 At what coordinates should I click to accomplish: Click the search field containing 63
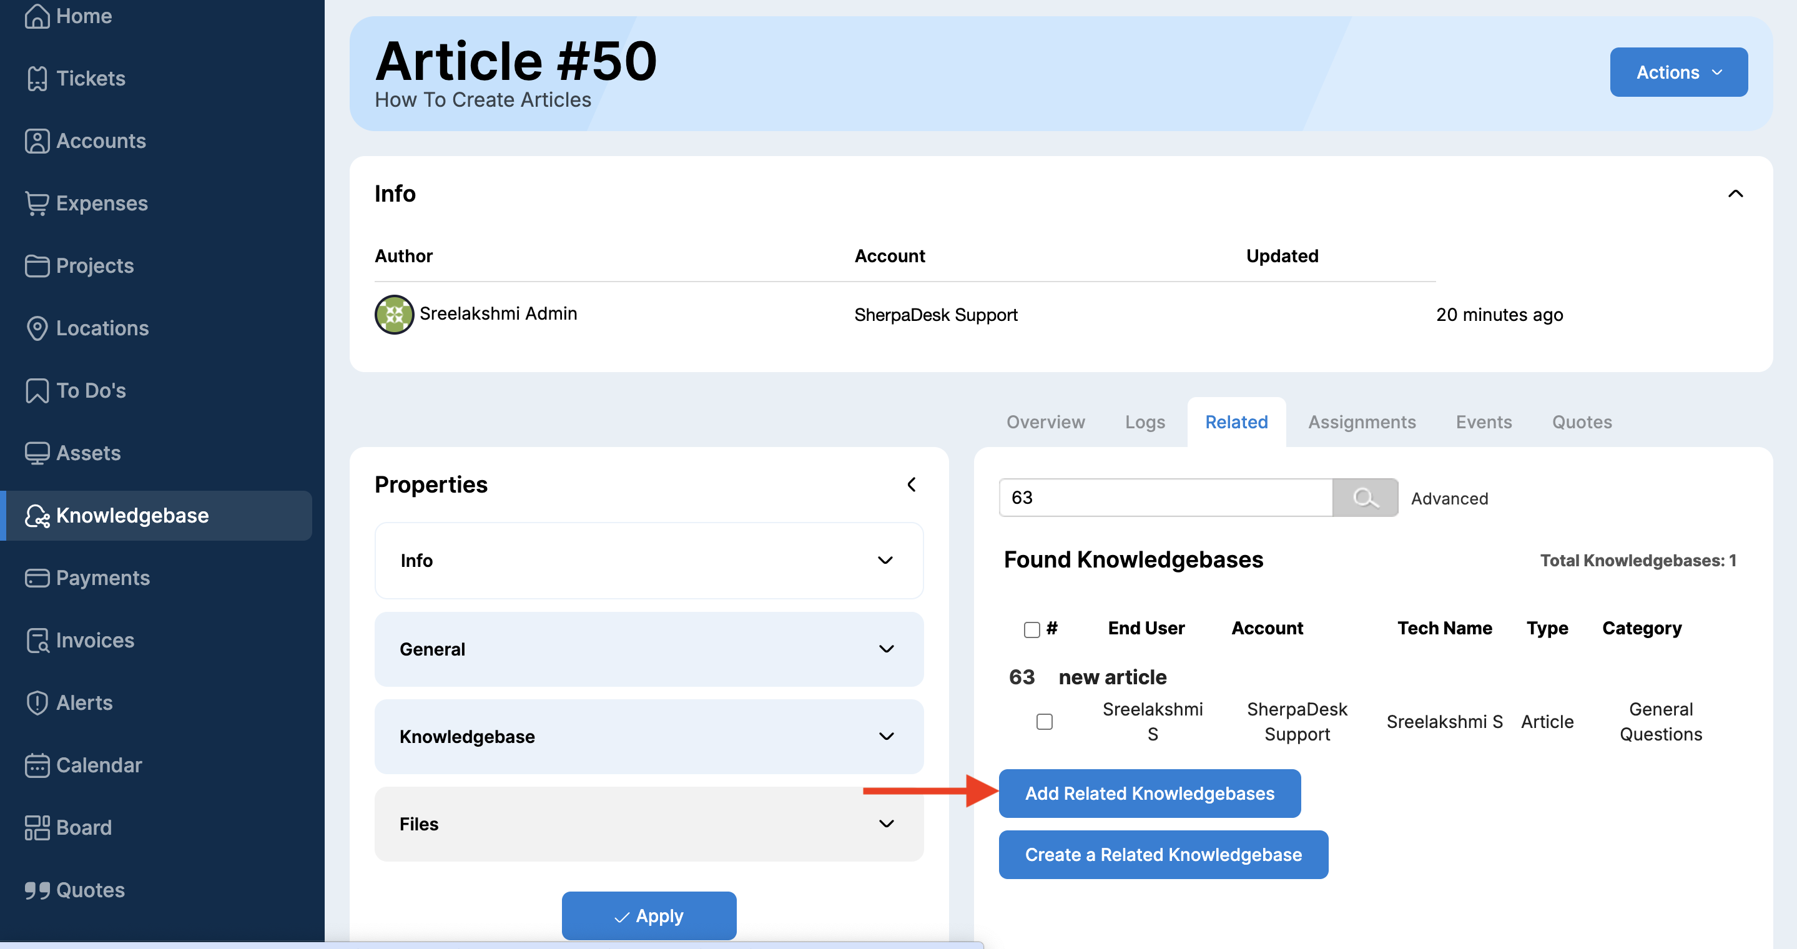[x=1165, y=498]
